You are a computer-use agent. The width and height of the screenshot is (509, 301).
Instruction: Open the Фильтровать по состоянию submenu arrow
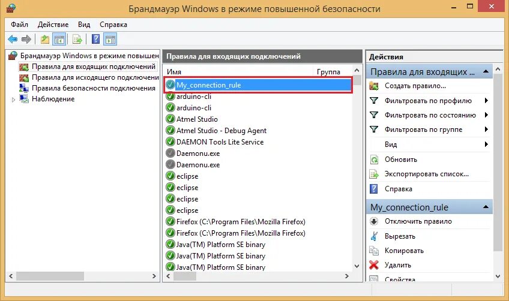coord(486,115)
